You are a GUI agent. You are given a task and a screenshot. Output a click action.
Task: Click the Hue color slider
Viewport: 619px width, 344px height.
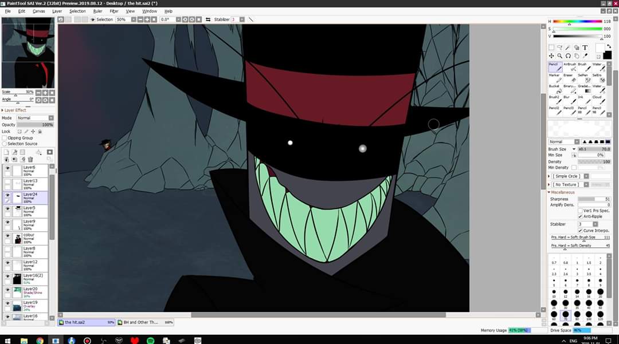(x=577, y=21)
